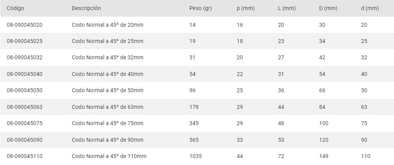Select the p (mm) column header
Viewport: 394px width, 165px height.
pyautogui.click(x=245, y=8)
